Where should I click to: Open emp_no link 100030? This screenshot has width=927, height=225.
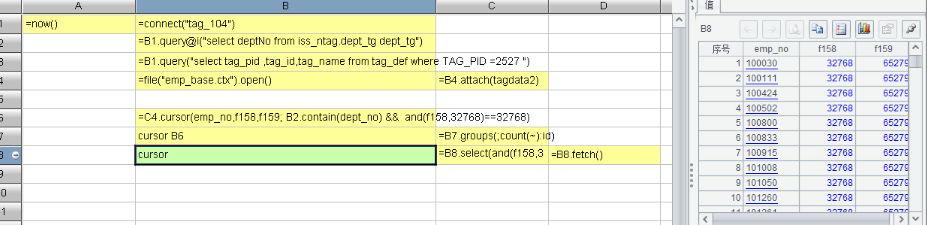point(761,63)
